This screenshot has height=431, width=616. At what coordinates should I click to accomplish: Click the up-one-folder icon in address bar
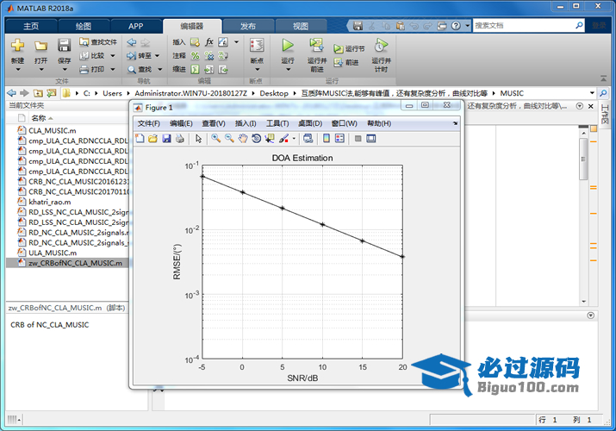click(38, 93)
